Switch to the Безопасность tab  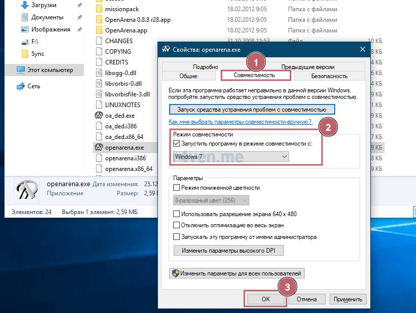click(x=329, y=76)
